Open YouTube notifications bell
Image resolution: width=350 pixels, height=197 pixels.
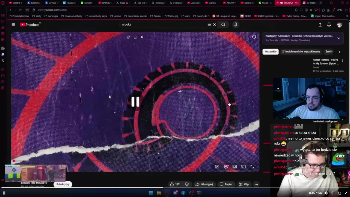coord(329,25)
